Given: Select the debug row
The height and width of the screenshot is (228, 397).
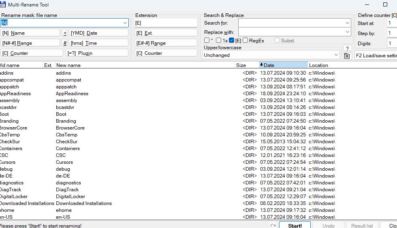Looking at the screenshot, I should 198,169.
